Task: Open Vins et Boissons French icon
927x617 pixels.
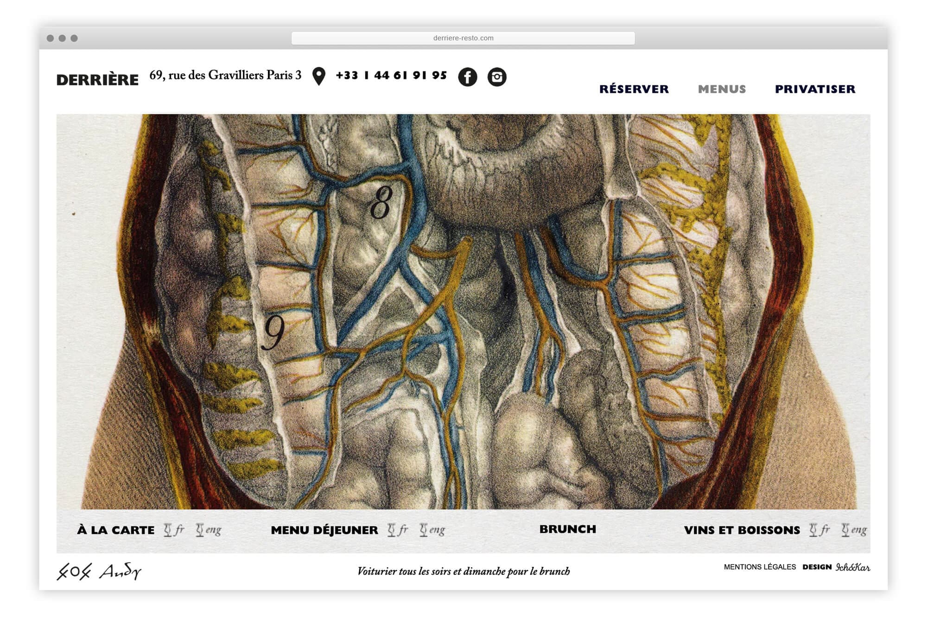Action: click(x=820, y=530)
